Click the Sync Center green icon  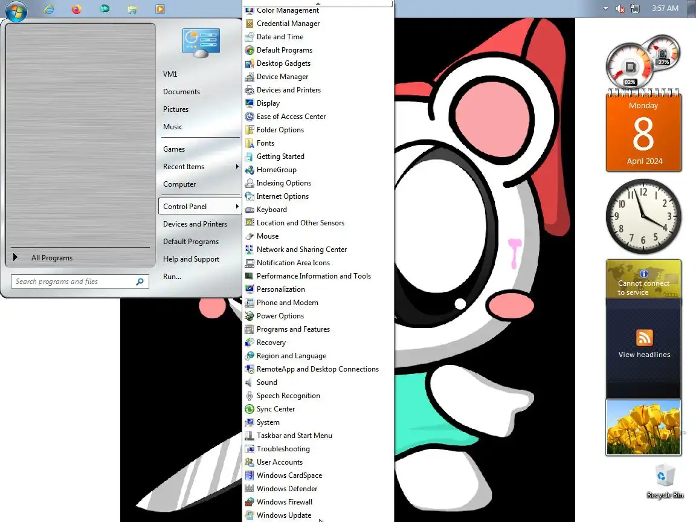(250, 409)
